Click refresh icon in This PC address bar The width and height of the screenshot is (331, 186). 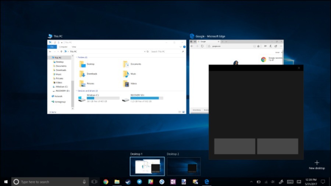148,51
